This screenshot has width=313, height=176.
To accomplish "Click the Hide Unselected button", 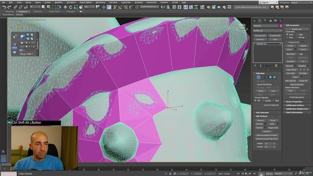I will [297, 85].
